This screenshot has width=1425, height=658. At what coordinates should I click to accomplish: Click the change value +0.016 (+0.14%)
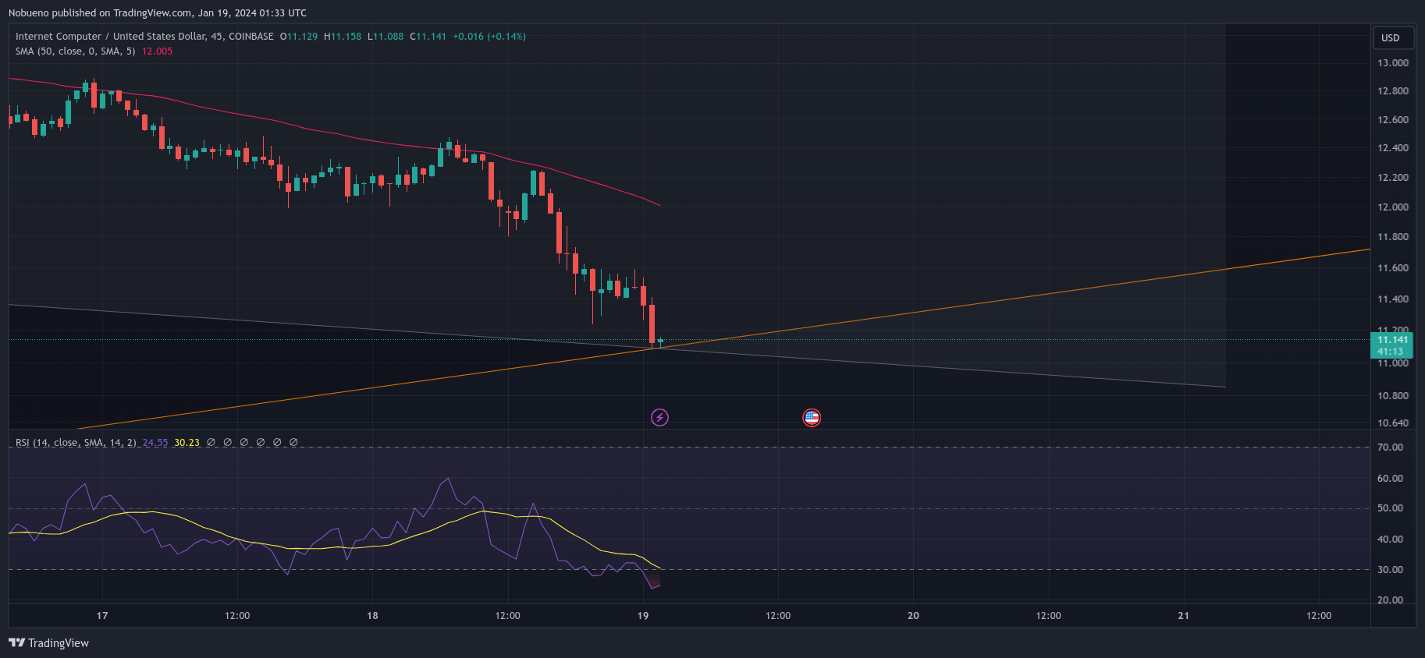coord(489,37)
